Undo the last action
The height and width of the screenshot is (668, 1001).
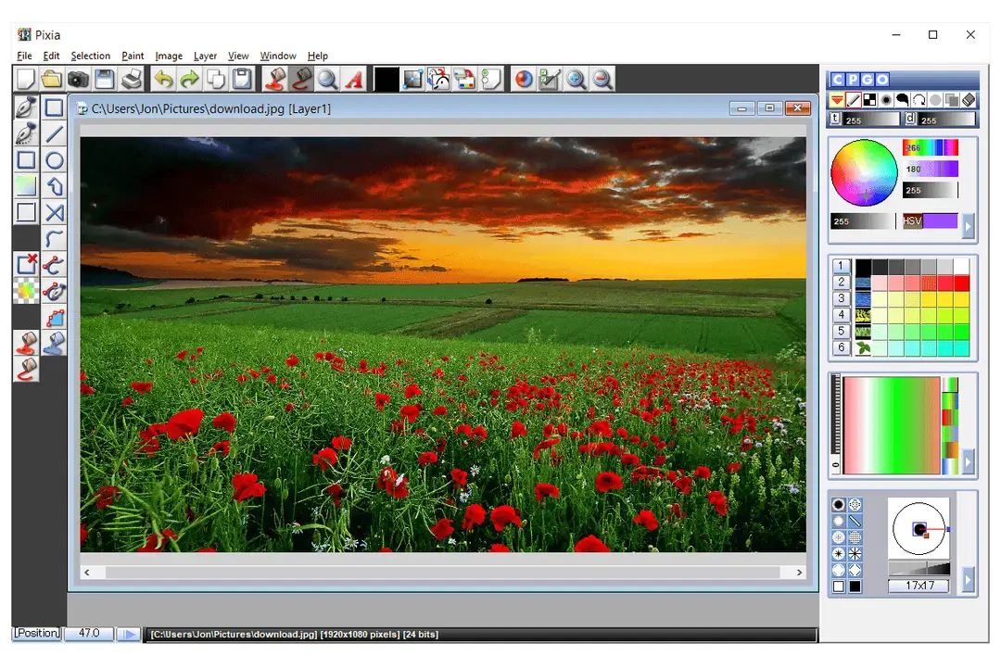pyautogui.click(x=163, y=79)
